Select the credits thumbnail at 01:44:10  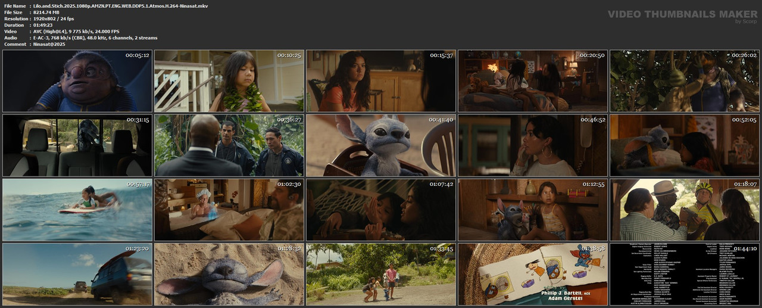click(x=685, y=274)
